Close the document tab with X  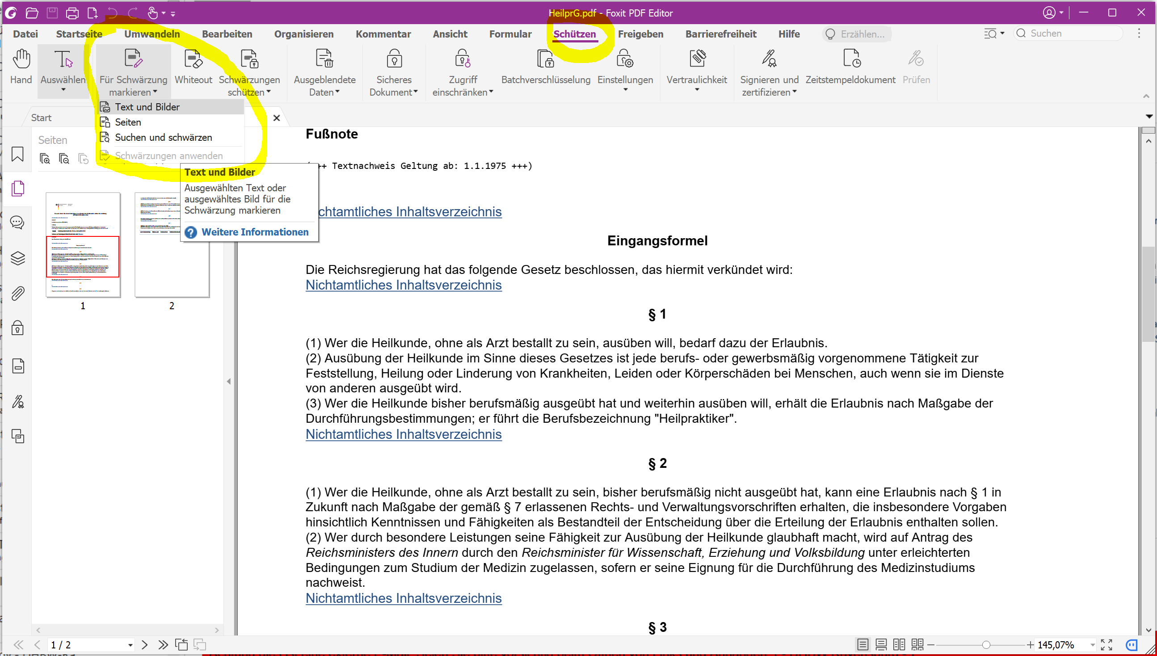point(277,118)
